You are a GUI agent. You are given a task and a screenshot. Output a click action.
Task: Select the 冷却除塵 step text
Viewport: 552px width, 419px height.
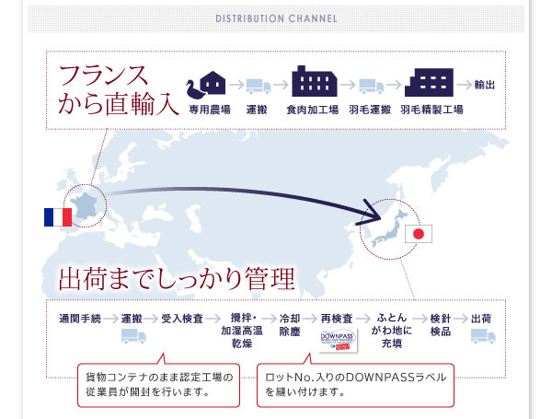tap(290, 325)
